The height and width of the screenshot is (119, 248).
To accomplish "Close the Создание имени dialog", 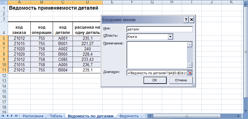I will (192, 20).
